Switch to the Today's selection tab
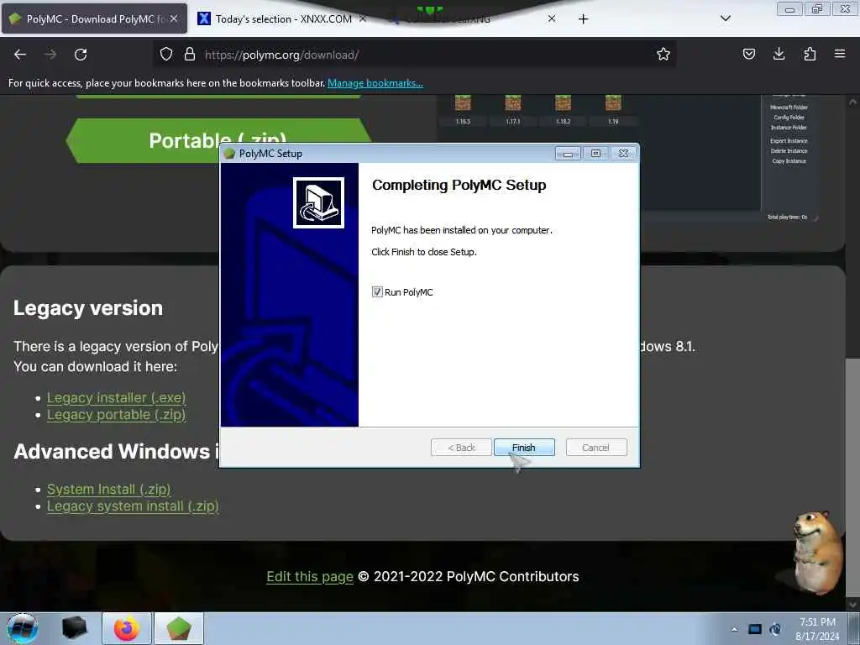The height and width of the screenshot is (645, 860). (x=284, y=18)
